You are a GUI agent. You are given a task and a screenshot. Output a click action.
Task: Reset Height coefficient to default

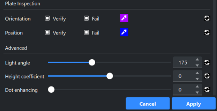point(207,76)
